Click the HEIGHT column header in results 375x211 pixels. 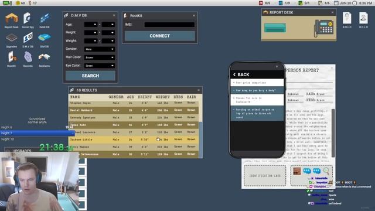pyautogui.click(x=145, y=97)
